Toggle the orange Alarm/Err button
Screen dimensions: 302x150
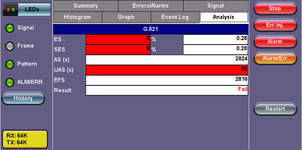pos(275,59)
